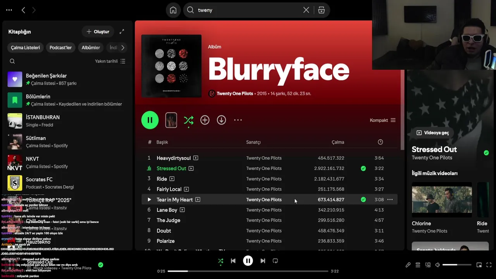Viewport: 496px width, 279px height.
Task: Select the Podcast'ler filter chip
Action: pyautogui.click(x=60, y=48)
